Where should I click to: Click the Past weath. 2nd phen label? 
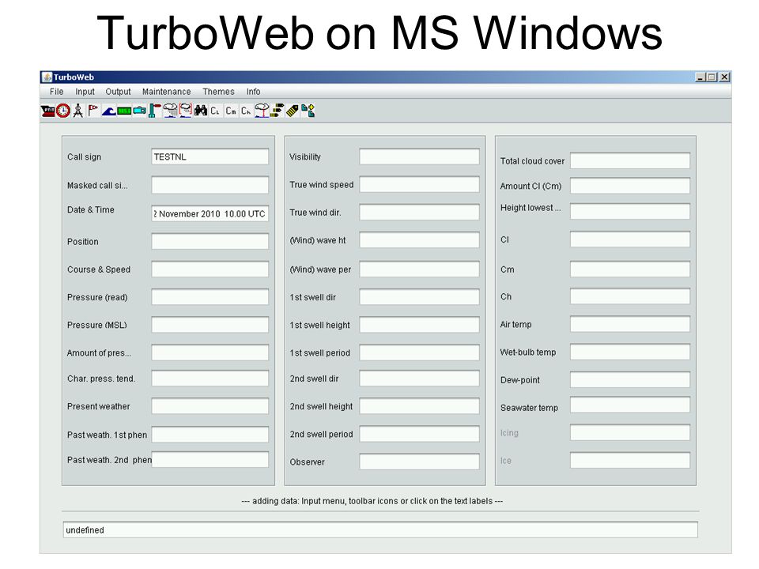[109, 460]
